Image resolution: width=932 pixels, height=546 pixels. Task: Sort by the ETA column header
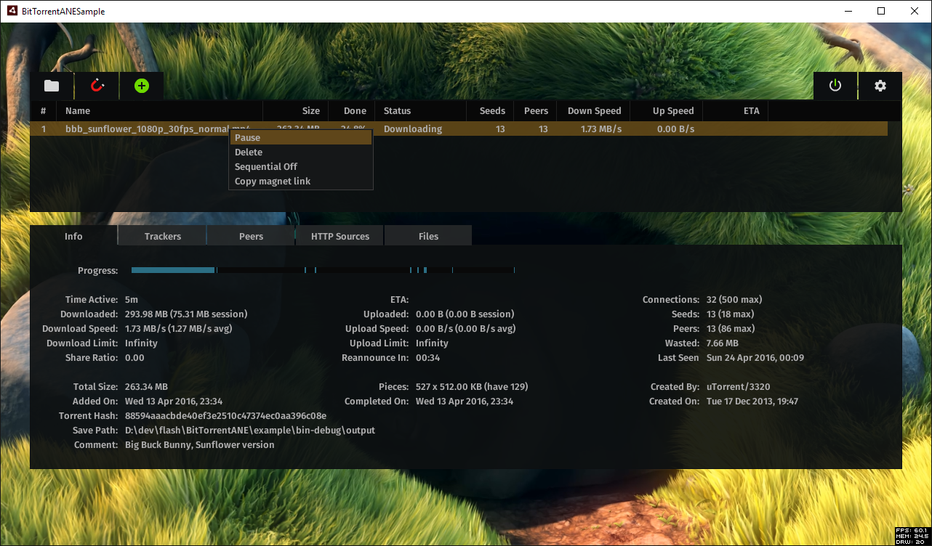tap(735, 111)
